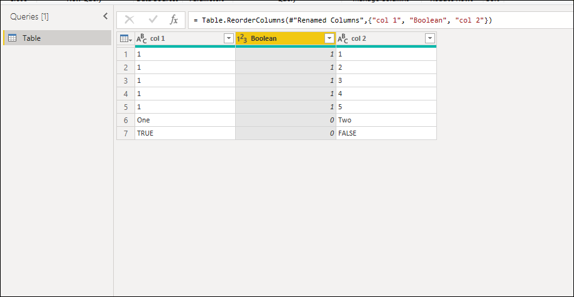
Task: Click the 'FALSE' cell in col 2
Action: point(386,133)
